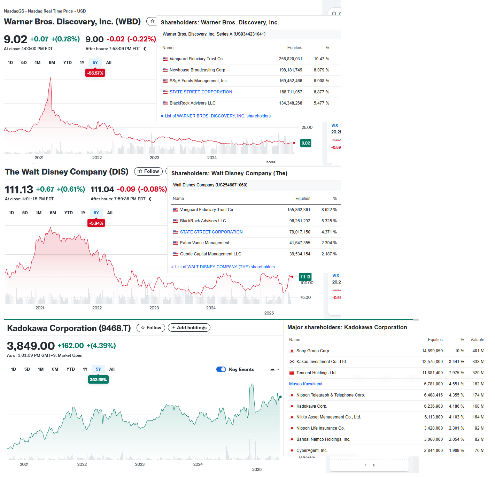Select All range on the Warner Bros. chart
Viewport: 495px width, 477px height.
coord(109,63)
